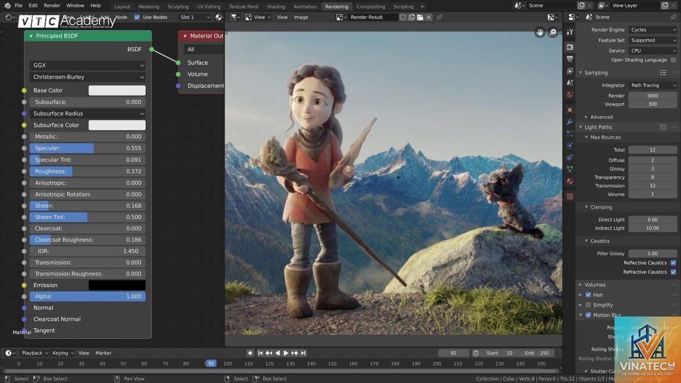Open the Render menu
The height and width of the screenshot is (383, 681).
coord(52,5)
